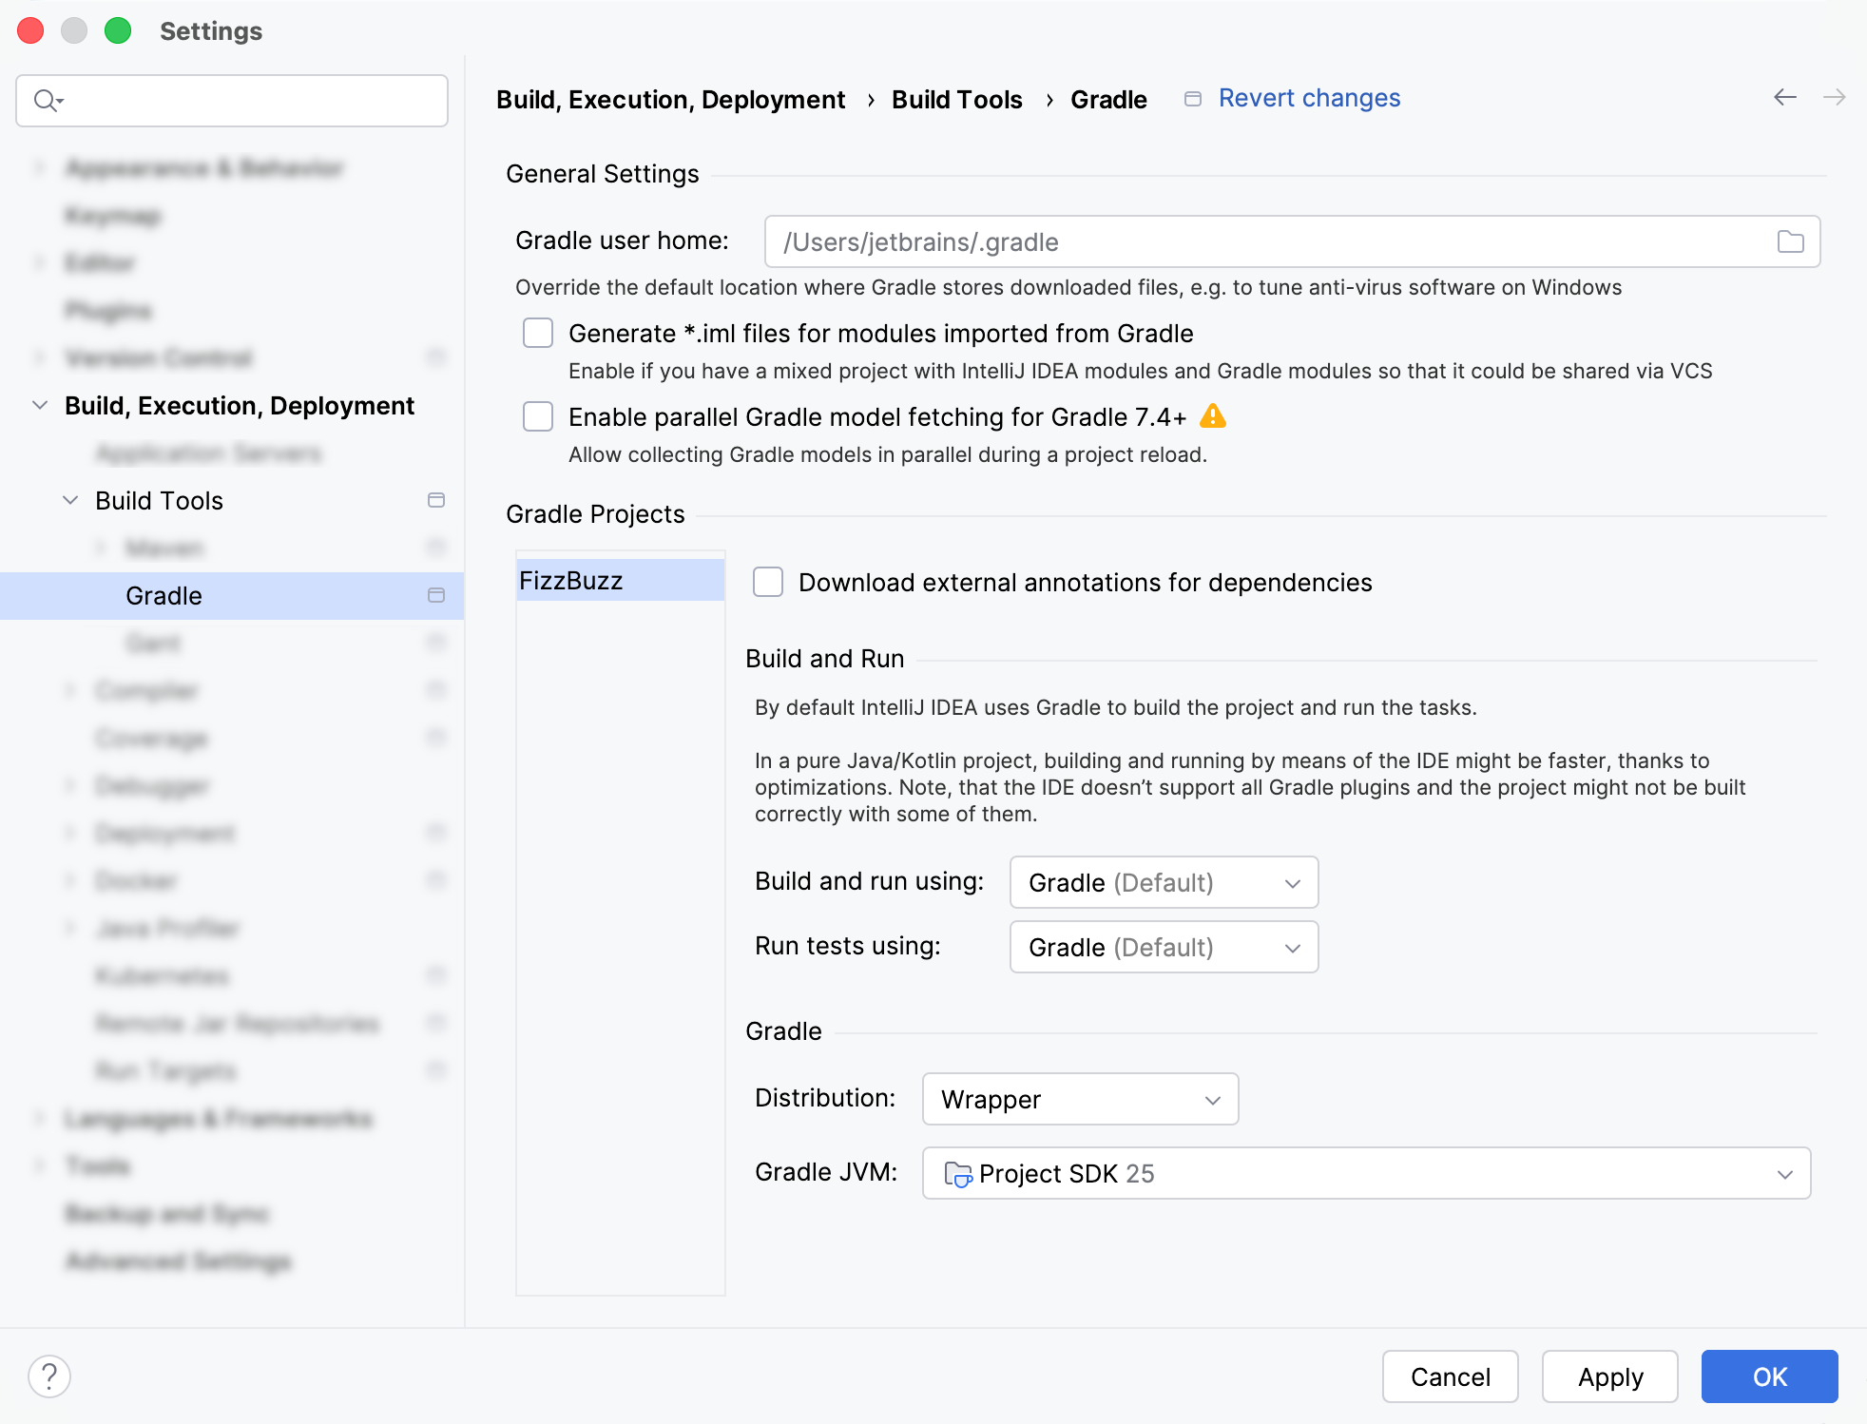Click the Project SDK folder icon
1867x1424 pixels.
[x=957, y=1174]
